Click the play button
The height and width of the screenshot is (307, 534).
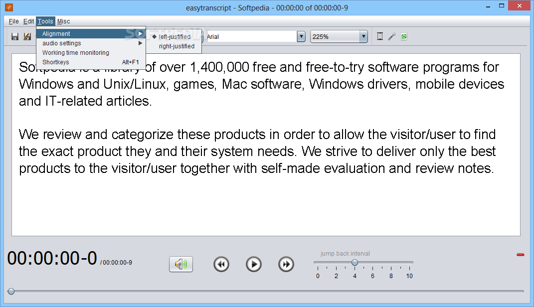(254, 264)
